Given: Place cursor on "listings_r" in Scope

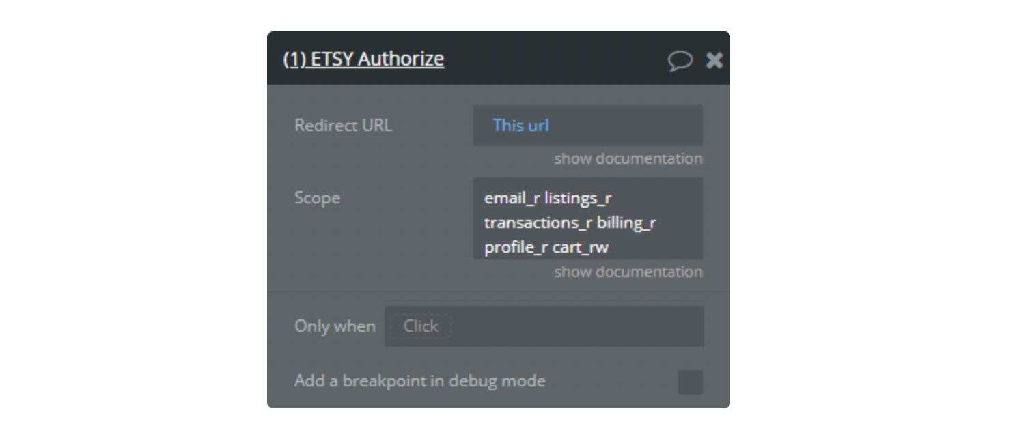Looking at the screenshot, I should pyautogui.click(x=578, y=199).
